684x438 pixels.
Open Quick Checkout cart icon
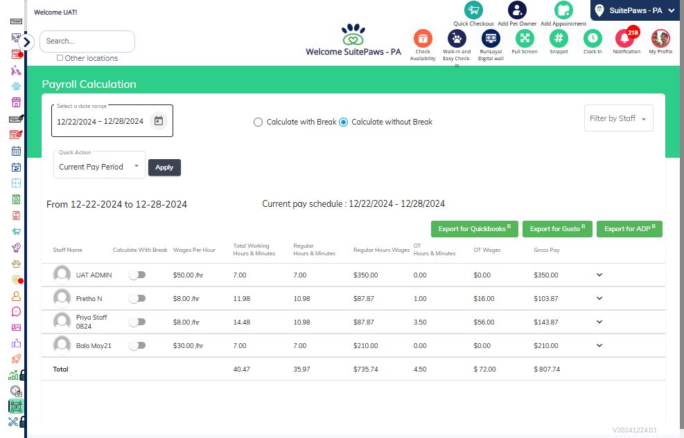click(473, 10)
